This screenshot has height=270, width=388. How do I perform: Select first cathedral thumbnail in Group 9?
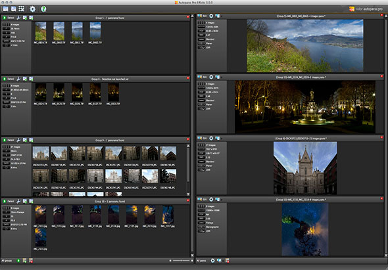(41, 153)
